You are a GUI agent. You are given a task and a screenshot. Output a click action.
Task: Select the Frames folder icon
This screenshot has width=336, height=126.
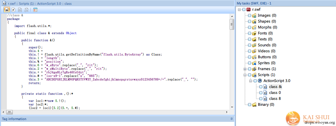(254, 69)
